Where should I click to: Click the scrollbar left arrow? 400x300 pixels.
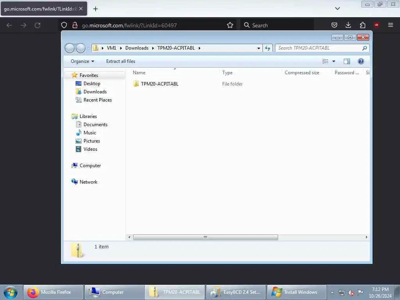click(x=129, y=237)
